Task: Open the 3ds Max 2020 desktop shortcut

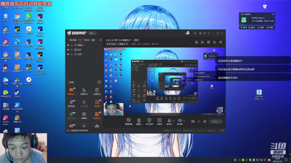Action: point(259,95)
